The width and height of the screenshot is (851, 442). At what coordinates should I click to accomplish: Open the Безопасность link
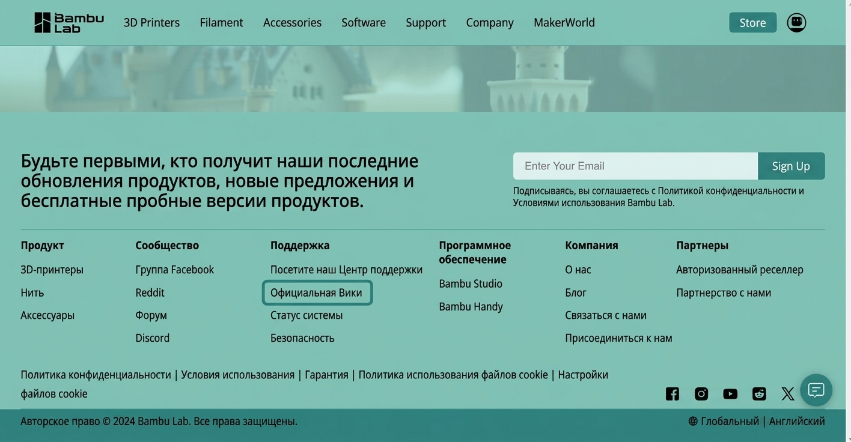coord(302,338)
